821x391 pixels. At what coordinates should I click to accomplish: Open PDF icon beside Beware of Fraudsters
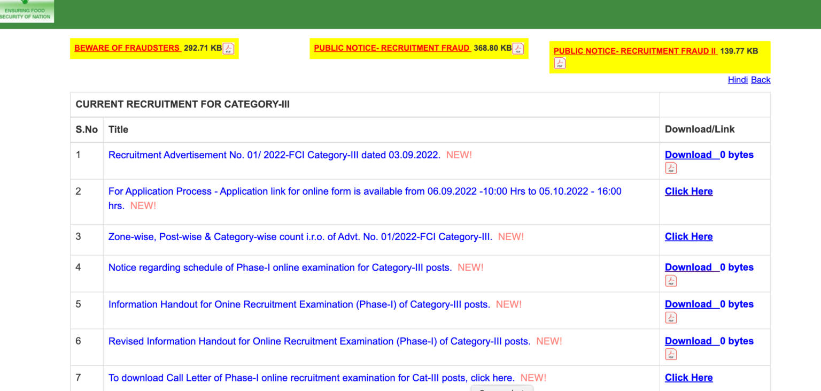pos(228,49)
